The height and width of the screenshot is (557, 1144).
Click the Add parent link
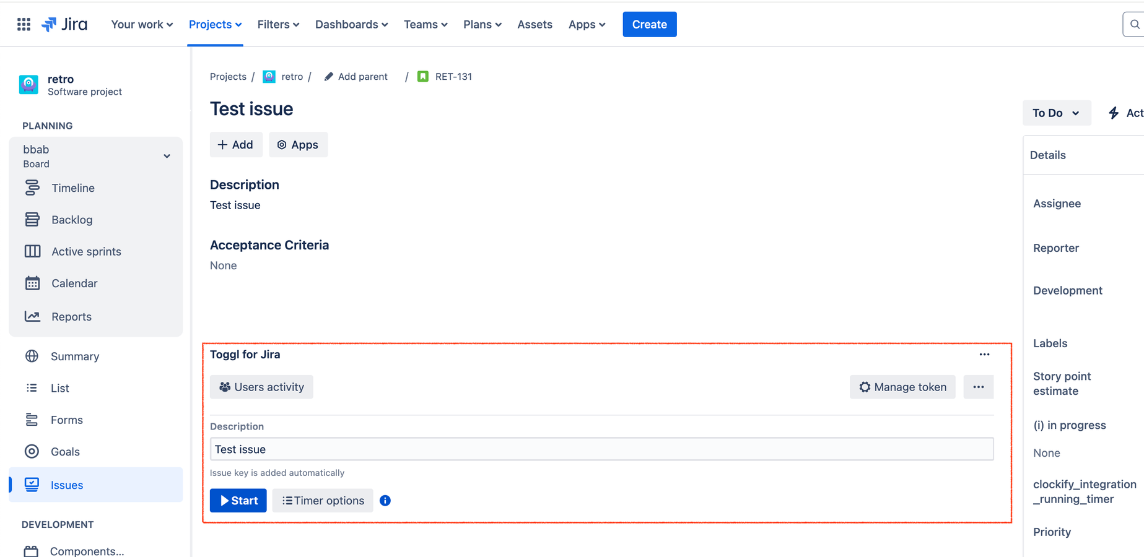(x=362, y=76)
